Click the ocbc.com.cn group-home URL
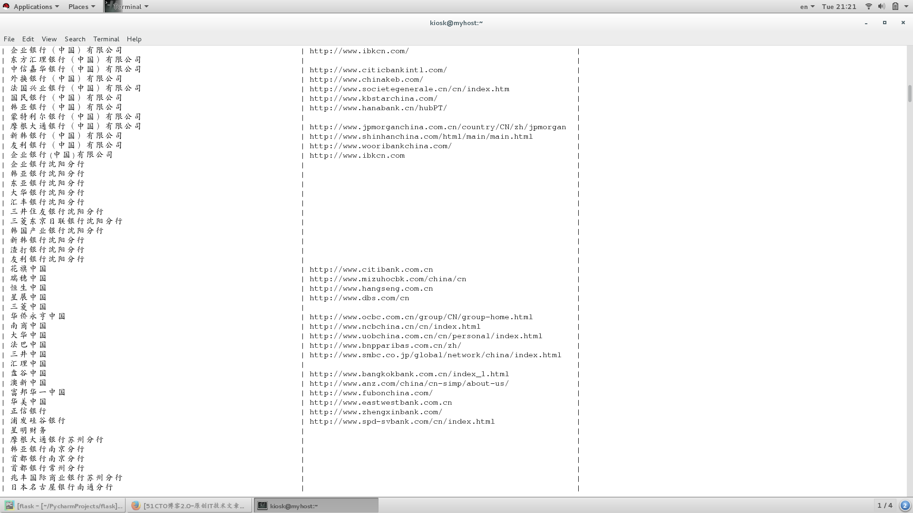This screenshot has height=513, width=913. coord(421,317)
